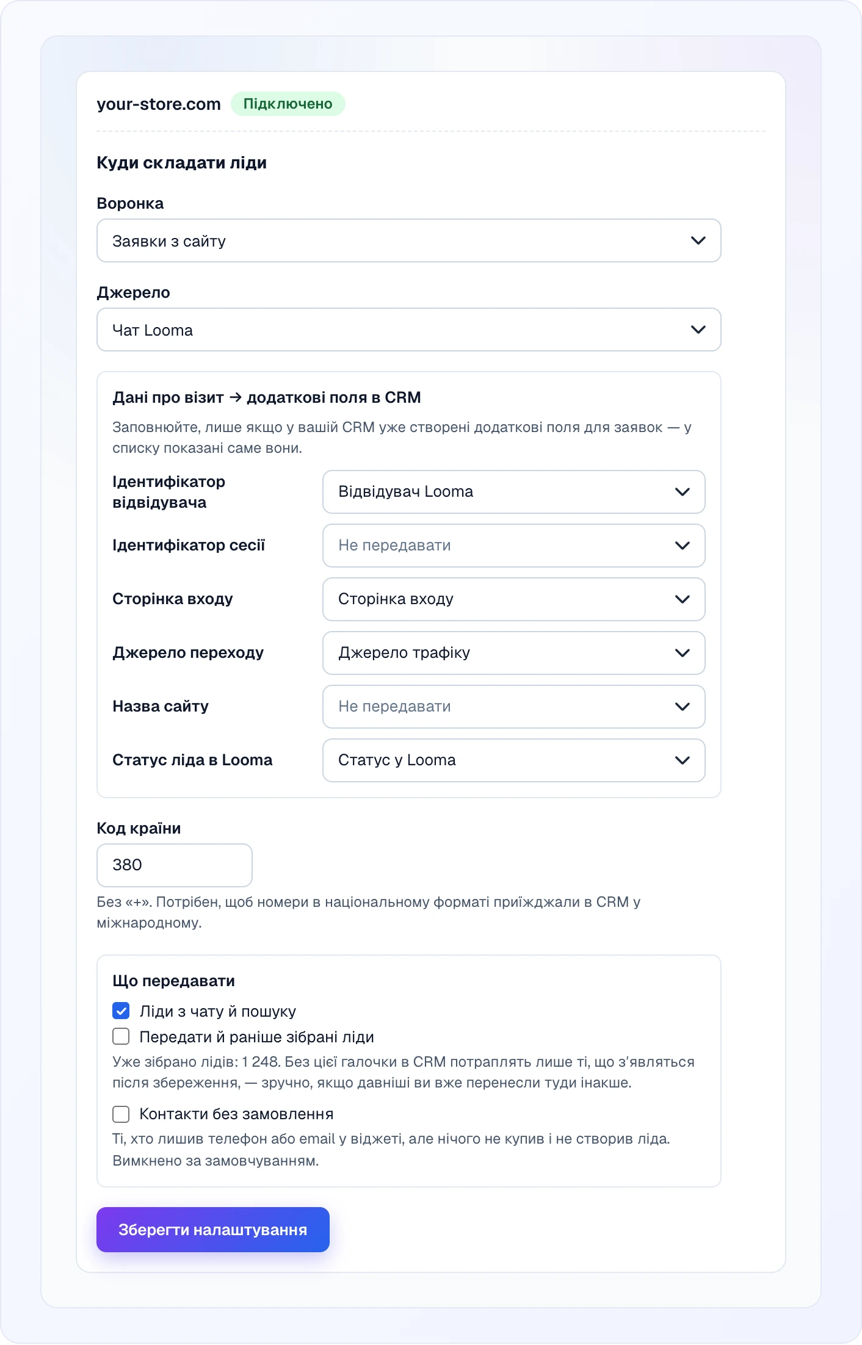
Task: Open the Заявки з сайту funnel dropdown
Action: click(408, 241)
